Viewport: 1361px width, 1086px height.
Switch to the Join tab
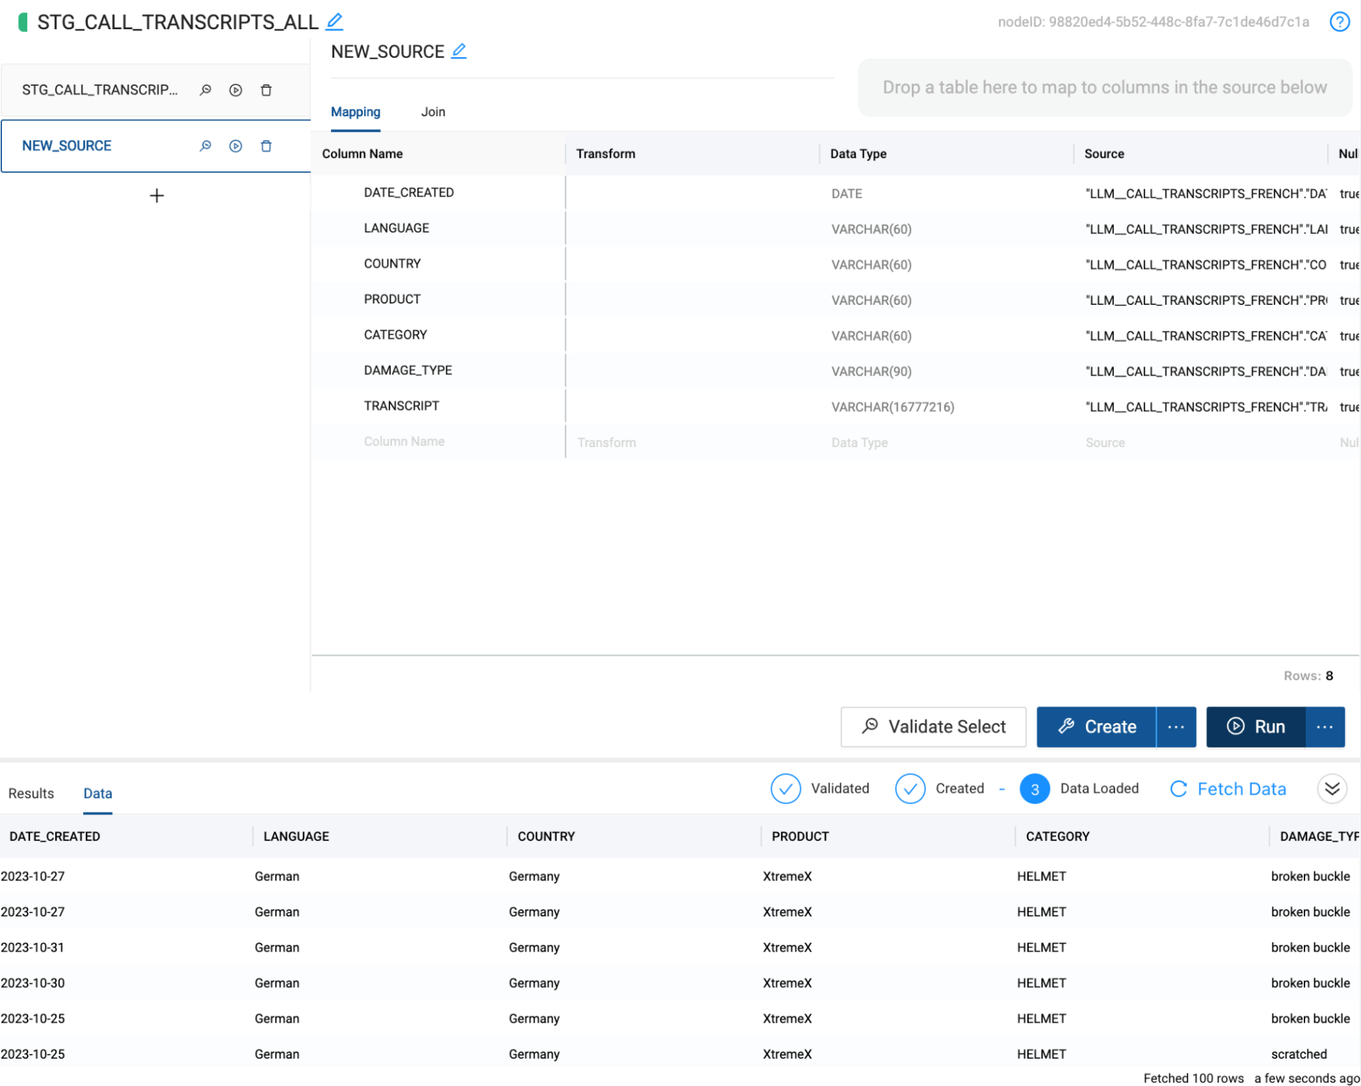[x=433, y=112]
